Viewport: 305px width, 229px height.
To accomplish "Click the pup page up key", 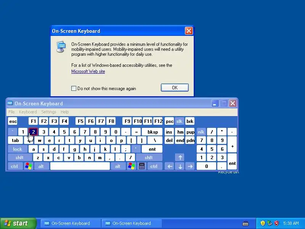I will click(x=190, y=132).
